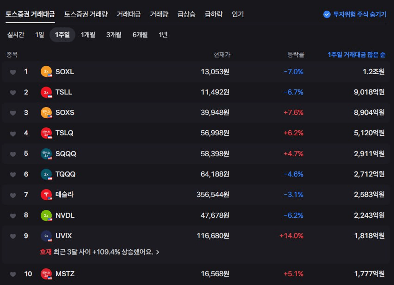The image size is (394, 285).
Task: Toggle the heart next to NVDL
Action: [x=13, y=216]
